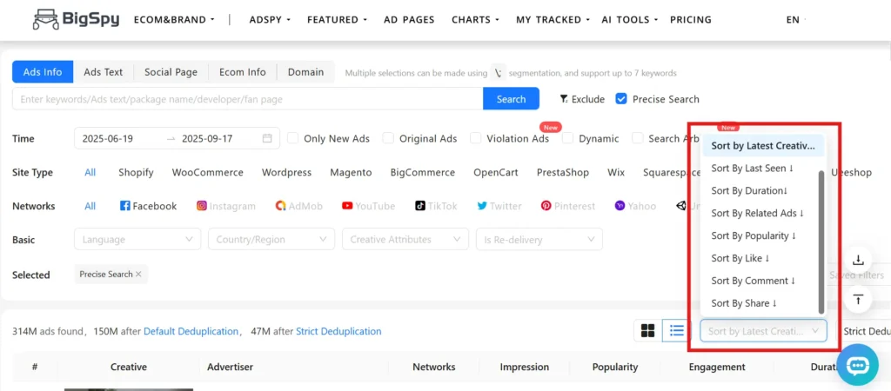Go to PRICING page

pyautogui.click(x=690, y=19)
